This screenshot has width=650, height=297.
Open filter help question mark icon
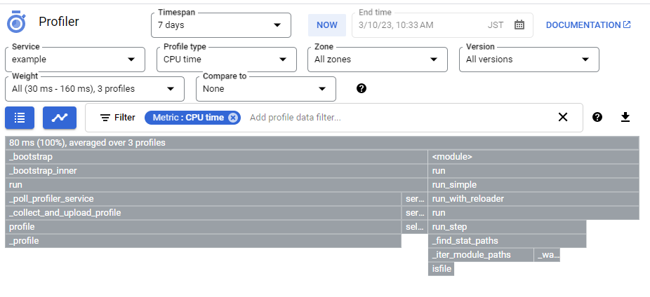(x=597, y=118)
